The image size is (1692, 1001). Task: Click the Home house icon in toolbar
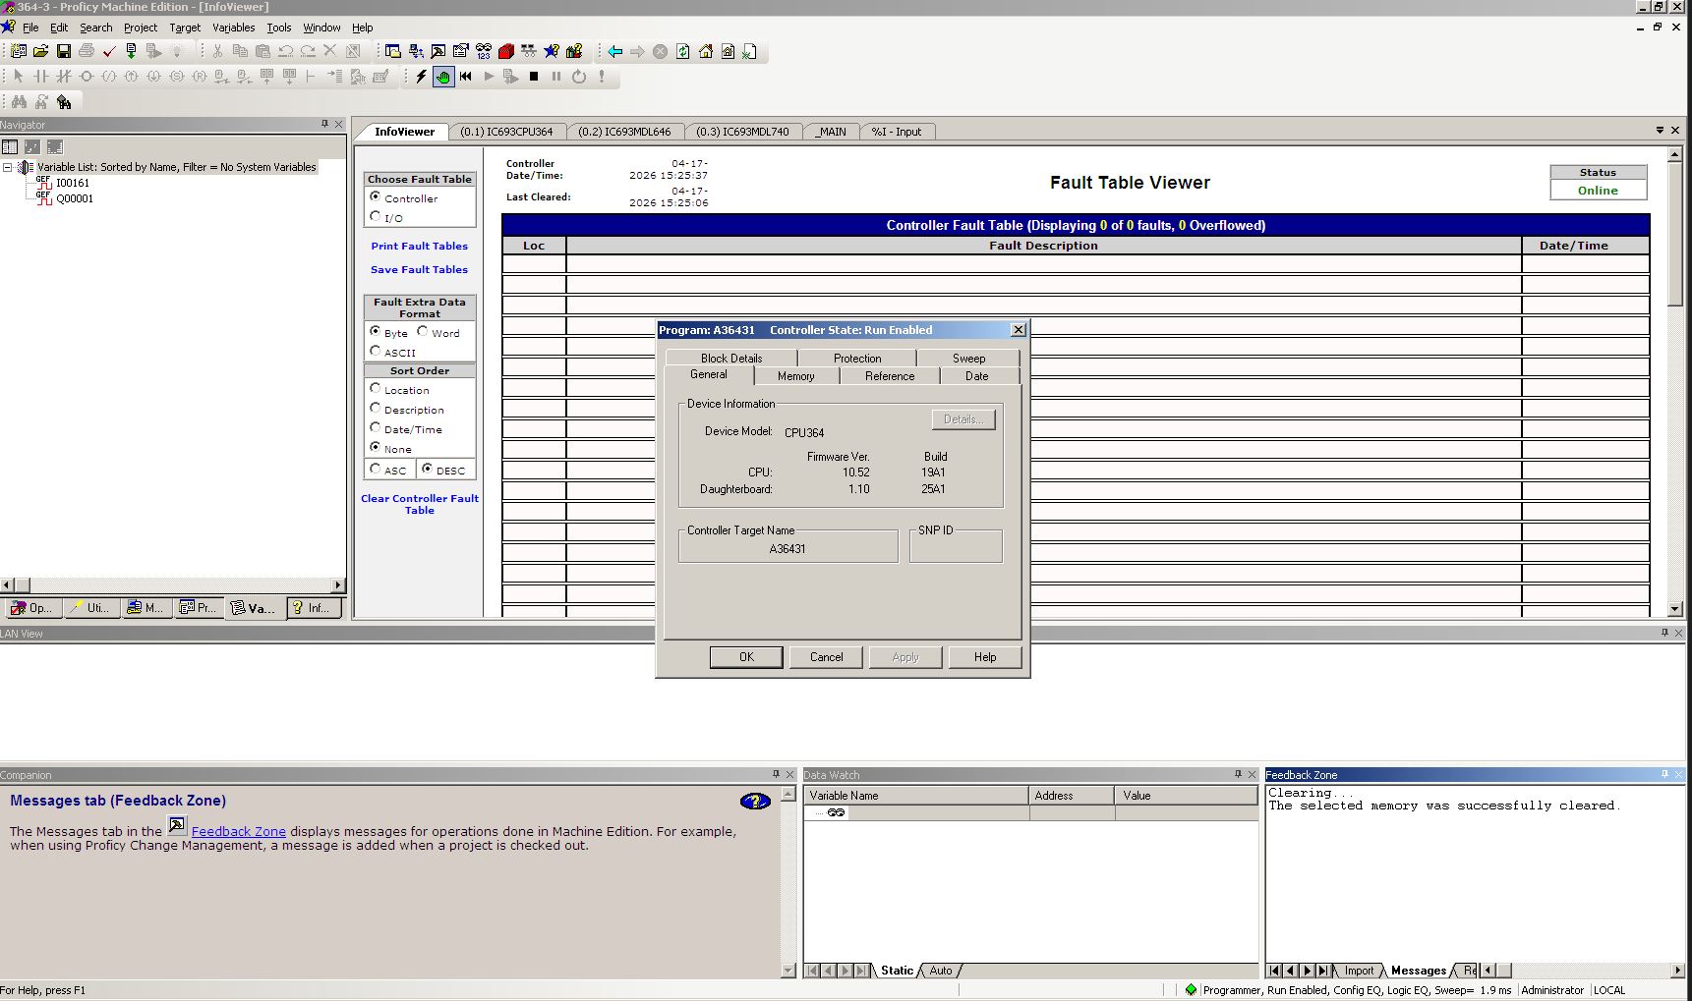pyautogui.click(x=706, y=51)
